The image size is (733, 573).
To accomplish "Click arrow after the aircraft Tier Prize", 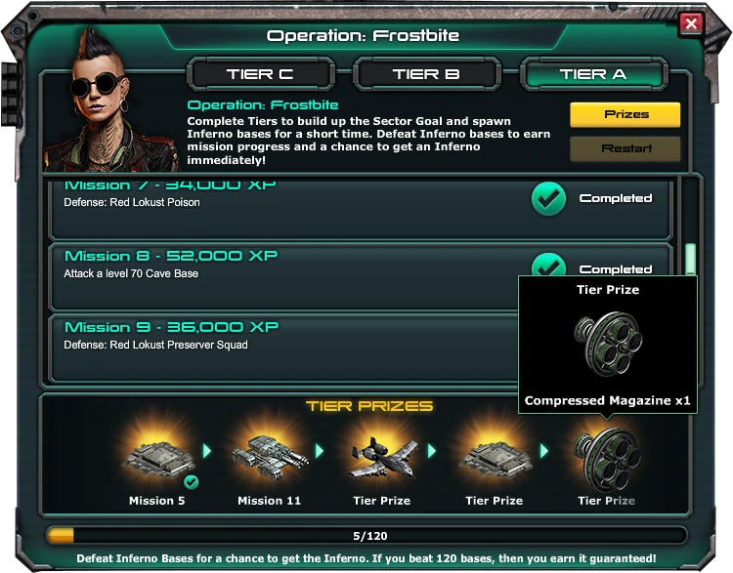I will pos(432,451).
